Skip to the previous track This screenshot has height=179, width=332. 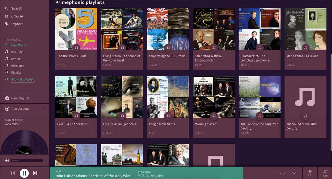(x=13, y=173)
